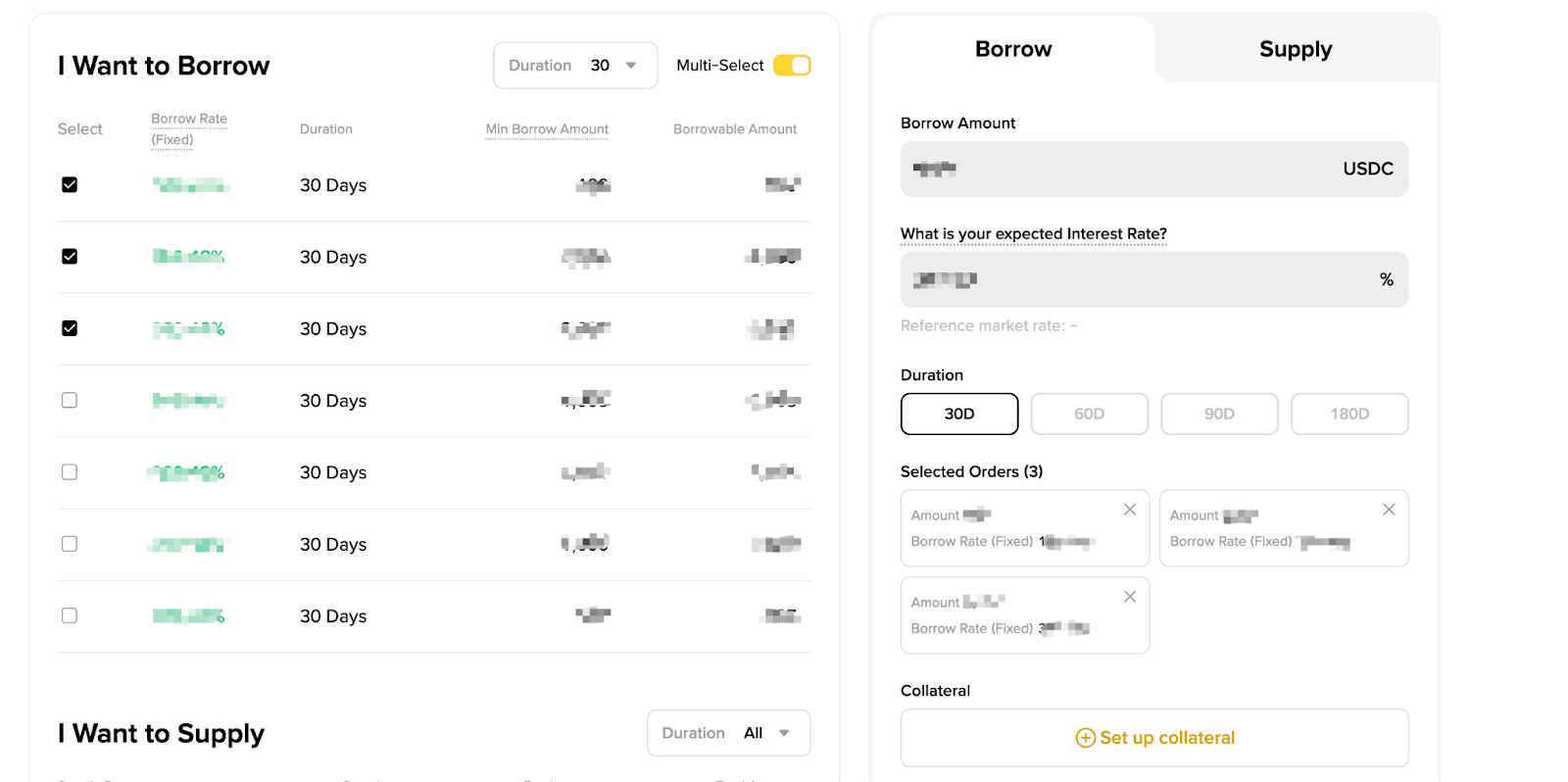Choose the 180D duration option

(1348, 414)
